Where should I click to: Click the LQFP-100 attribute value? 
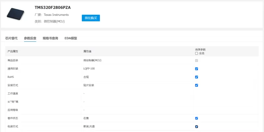(89, 69)
